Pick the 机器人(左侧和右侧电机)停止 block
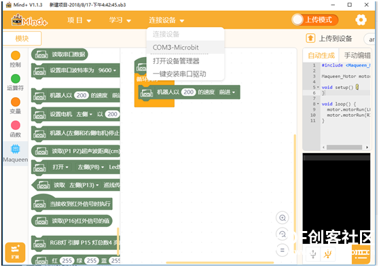379x267 pixels. pos(75,133)
